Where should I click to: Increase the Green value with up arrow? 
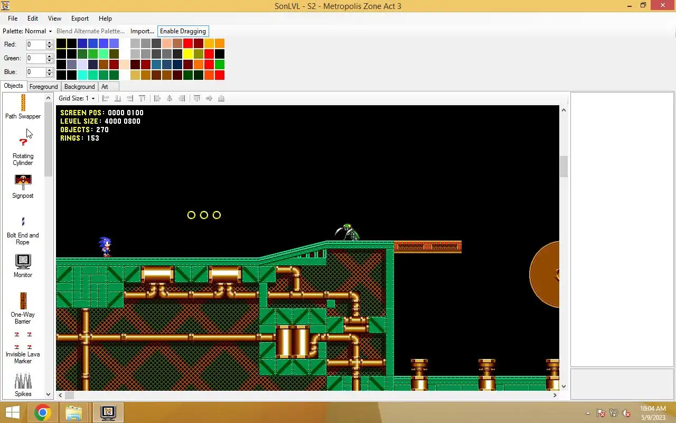pyautogui.click(x=50, y=56)
